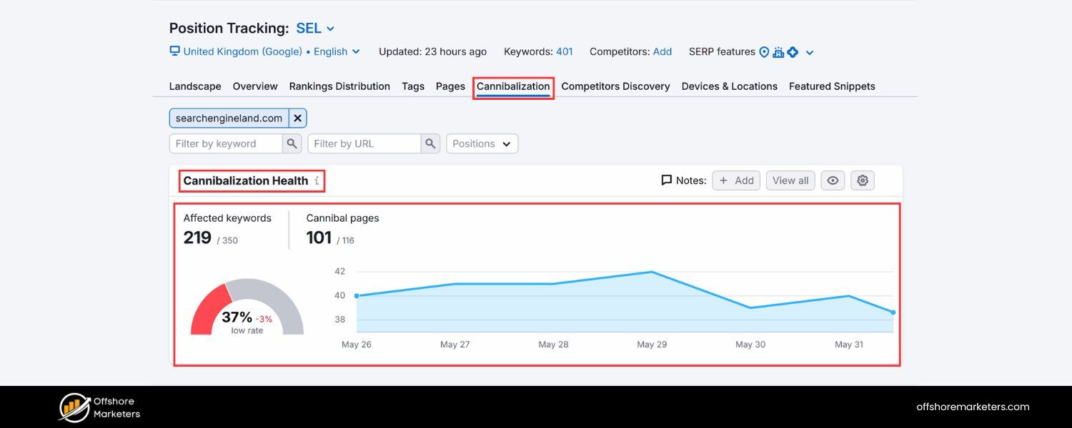This screenshot has height=428, width=1072.
Task: Click the Notes flag icon
Action: click(x=665, y=180)
